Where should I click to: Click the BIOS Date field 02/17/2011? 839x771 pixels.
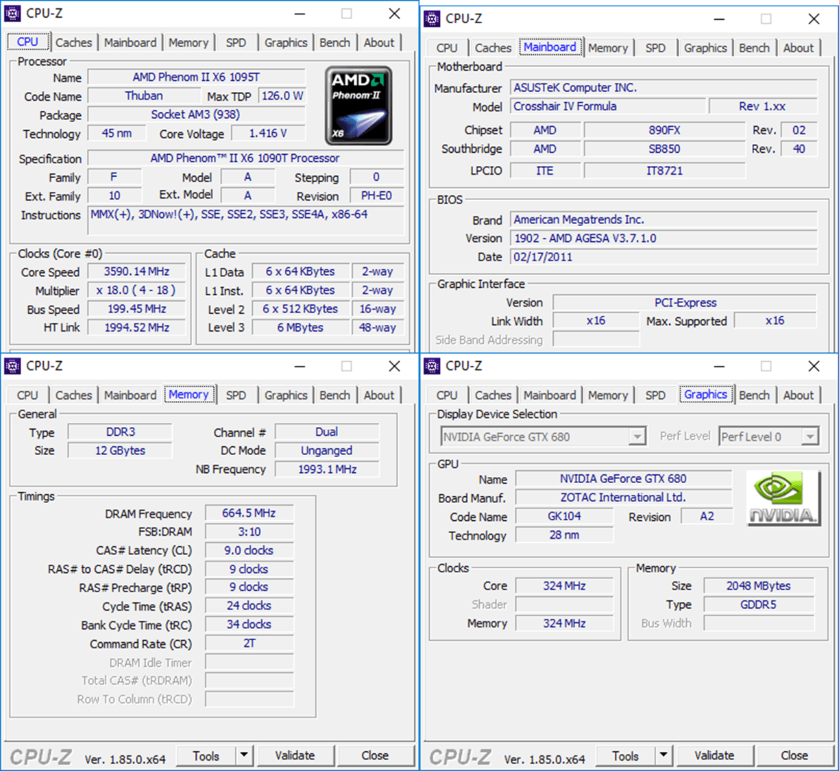coord(664,257)
